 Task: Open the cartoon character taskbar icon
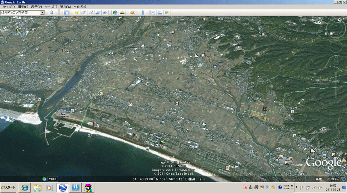88,188
